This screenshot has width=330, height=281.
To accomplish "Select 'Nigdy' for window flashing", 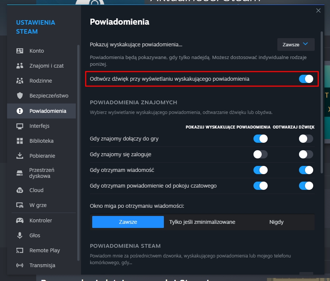I will (276, 222).
